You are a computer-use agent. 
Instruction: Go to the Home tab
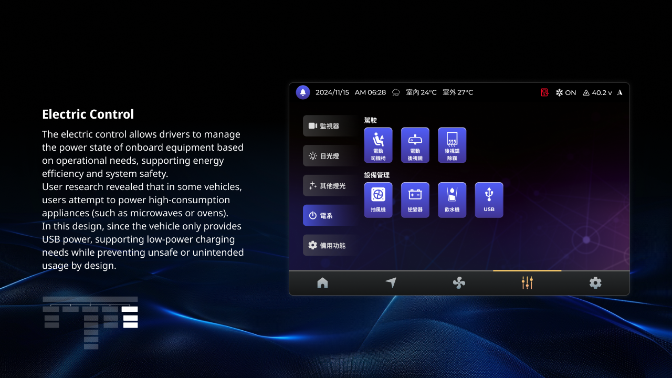click(322, 283)
